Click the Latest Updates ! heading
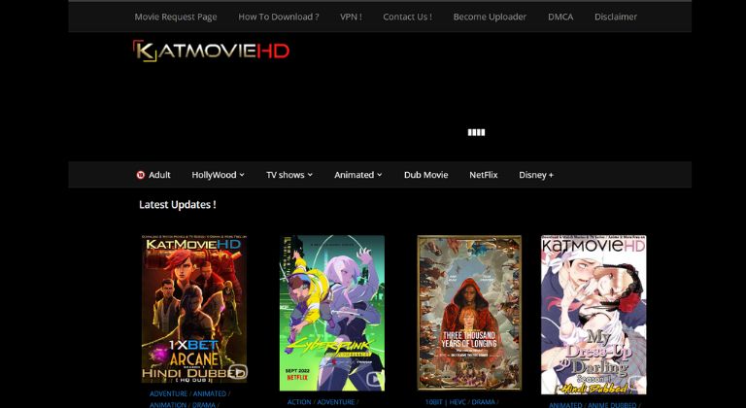This screenshot has height=408, width=746. [178, 205]
